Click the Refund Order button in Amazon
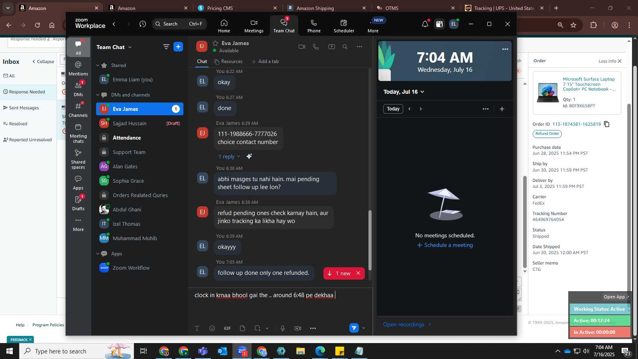Screen dimensions: 638x359 [x=547, y=134]
